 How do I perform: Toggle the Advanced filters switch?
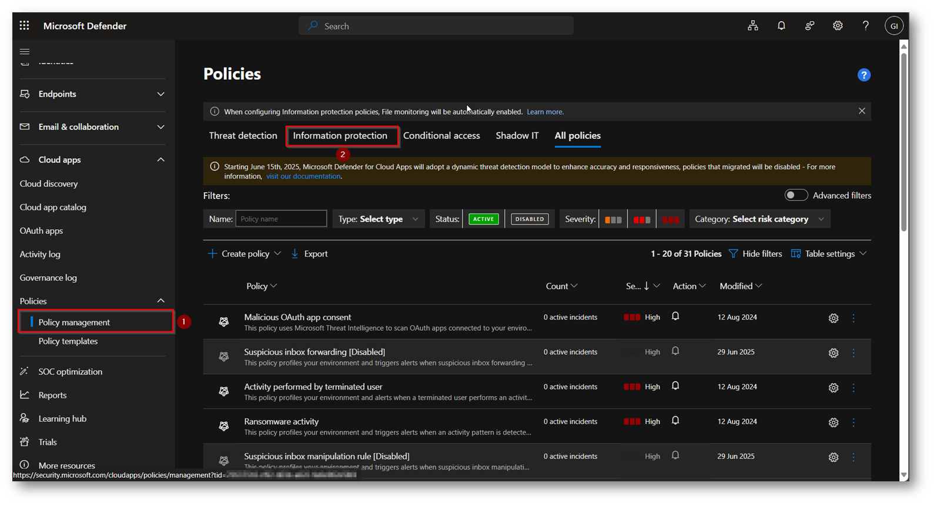coord(796,195)
